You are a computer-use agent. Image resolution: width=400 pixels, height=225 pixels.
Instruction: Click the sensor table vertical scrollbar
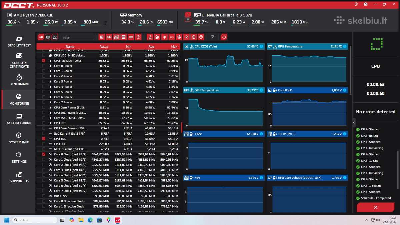180,73
